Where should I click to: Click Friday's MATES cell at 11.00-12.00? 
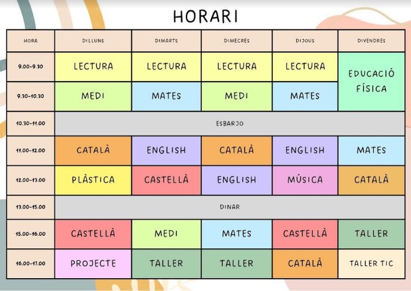371,150
